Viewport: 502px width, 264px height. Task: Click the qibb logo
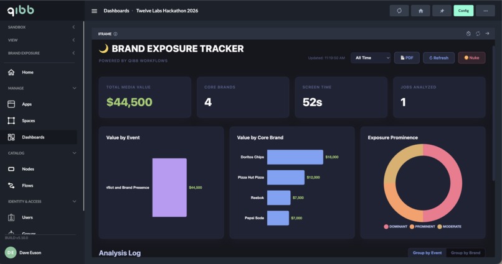(21, 11)
